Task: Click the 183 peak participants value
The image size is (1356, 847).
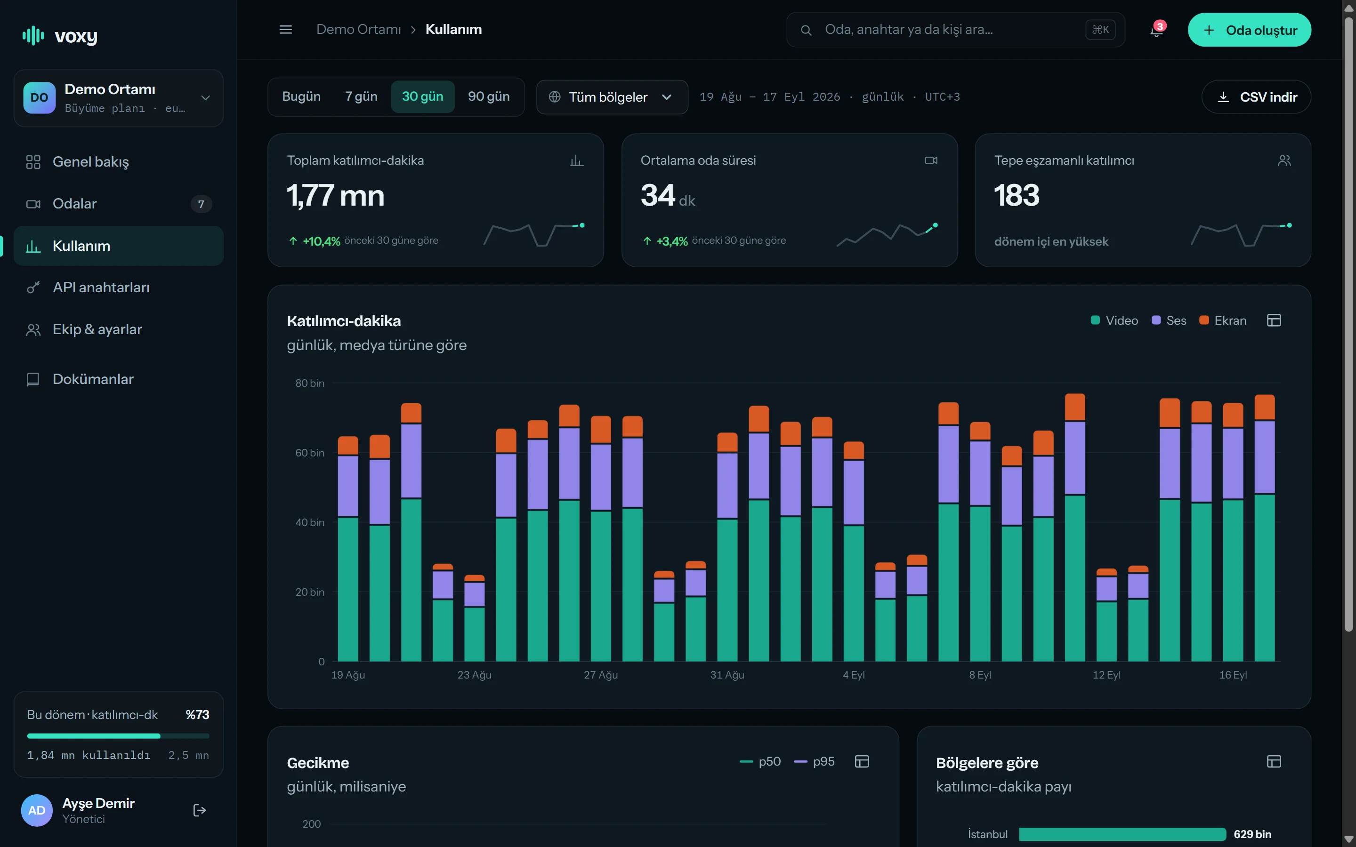Action: pos(1017,195)
